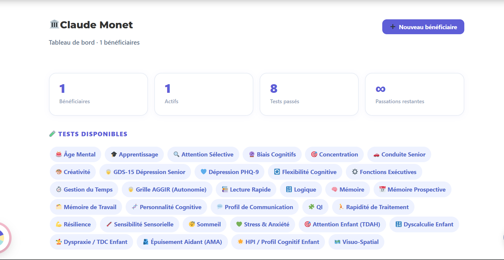Open the Bénéficiaires stat card
This screenshot has height=260, width=504.
(x=98, y=94)
